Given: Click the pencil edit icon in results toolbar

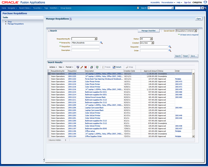Looking at the screenshot, I should (82, 67).
